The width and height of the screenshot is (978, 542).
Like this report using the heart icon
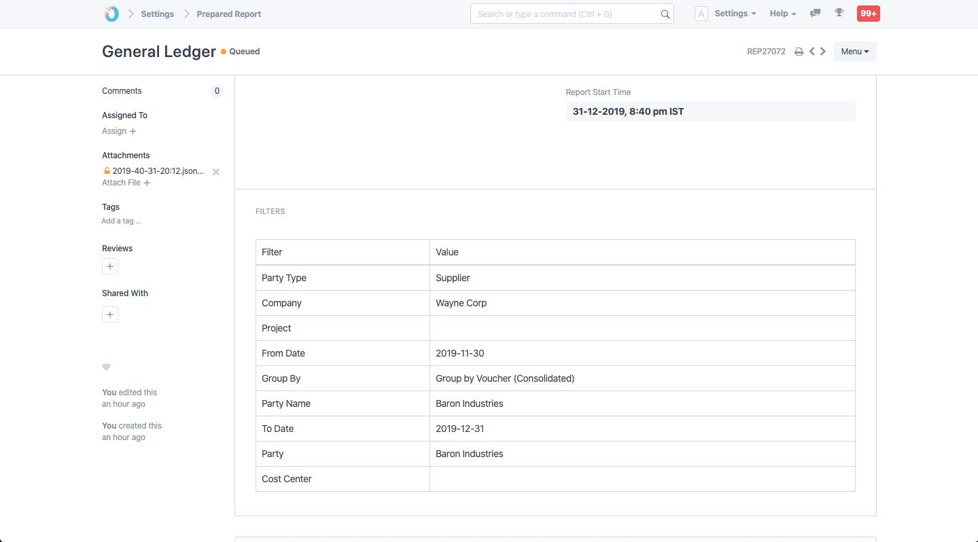coord(106,367)
